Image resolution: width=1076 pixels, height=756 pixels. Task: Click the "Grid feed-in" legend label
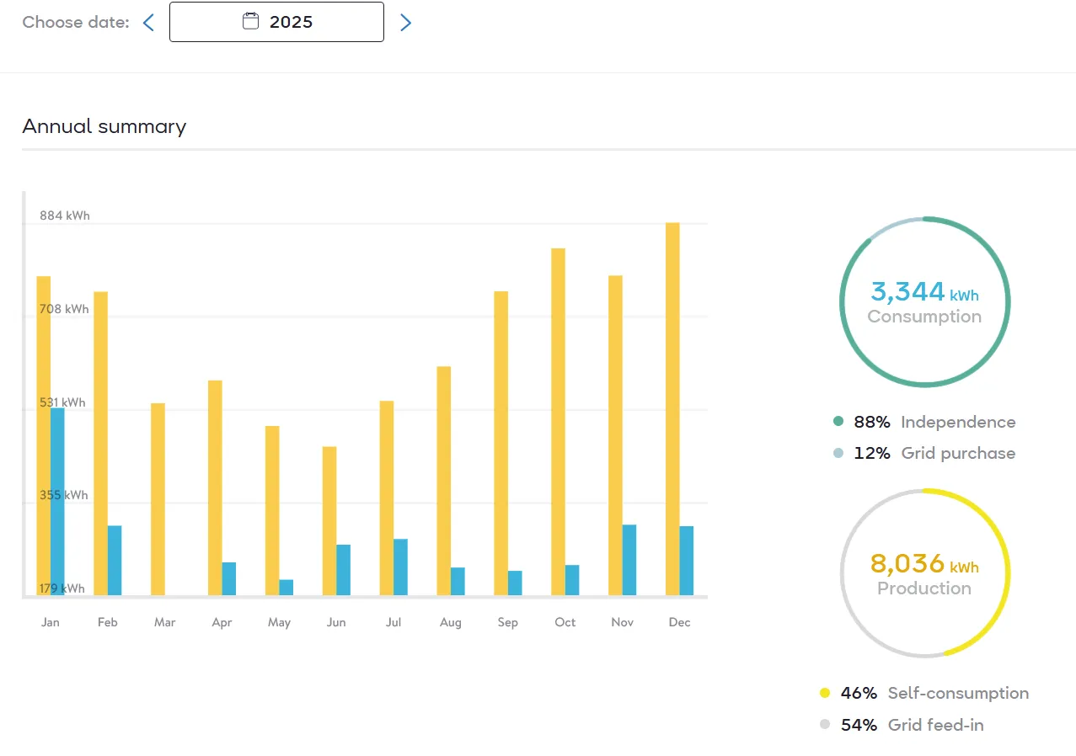(x=935, y=724)
